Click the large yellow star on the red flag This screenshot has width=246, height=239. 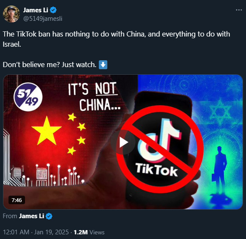[46, 131]
